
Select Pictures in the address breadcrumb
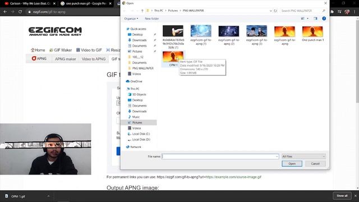click(x=173, y=11)
